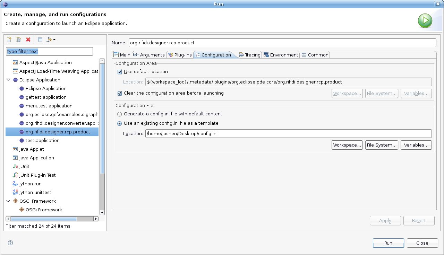Delete selected launch configuration with red X
This screenshot has width=444, height=255.
pyautogui.click(x=28, y=40)
